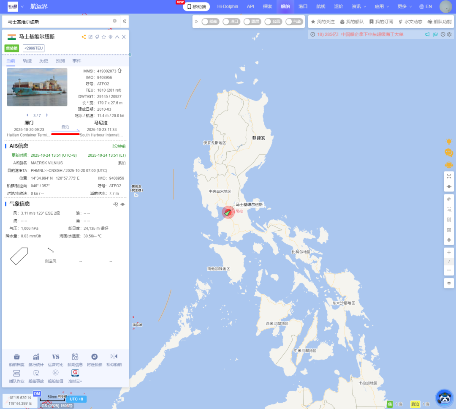Open the 航线 top menu

321,6
